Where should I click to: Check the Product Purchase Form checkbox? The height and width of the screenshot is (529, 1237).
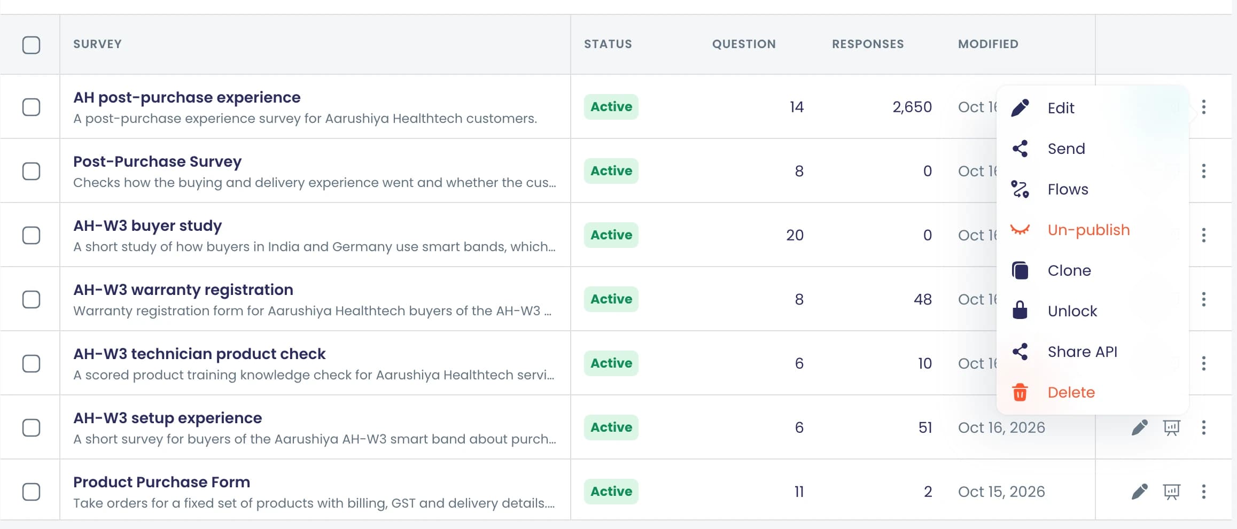(x=31, y=492)
